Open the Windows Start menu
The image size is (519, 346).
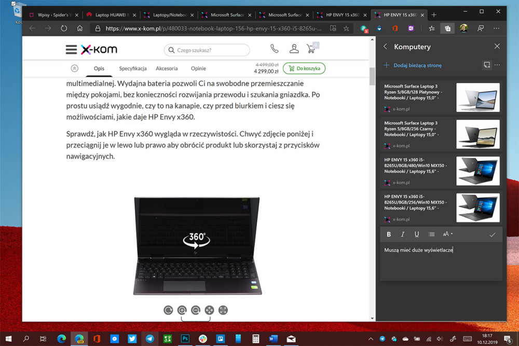tap(9, 339)
